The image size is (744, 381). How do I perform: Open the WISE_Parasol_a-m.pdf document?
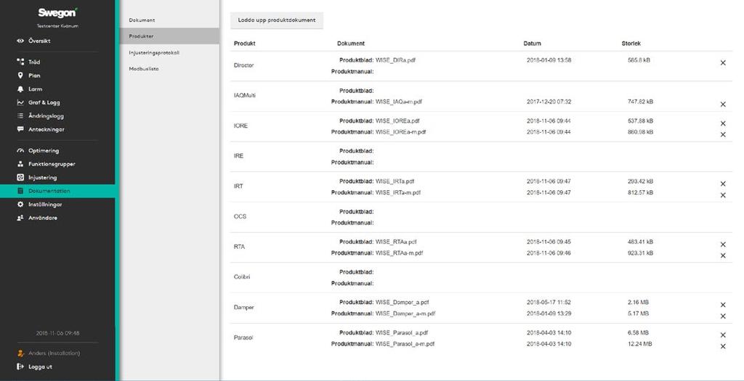click(x=405, y=343)
